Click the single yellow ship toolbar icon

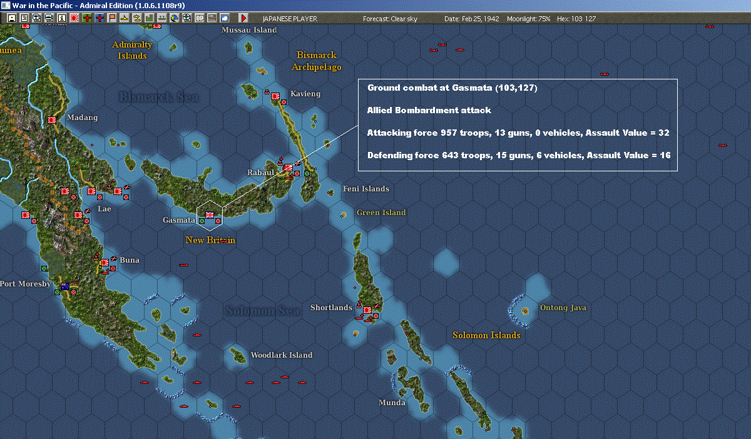coord(125,18)
